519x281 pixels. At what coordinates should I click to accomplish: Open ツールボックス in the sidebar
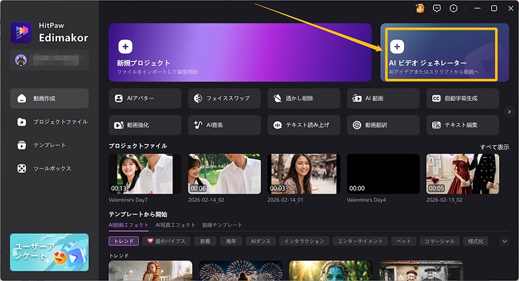coord(49,169)
